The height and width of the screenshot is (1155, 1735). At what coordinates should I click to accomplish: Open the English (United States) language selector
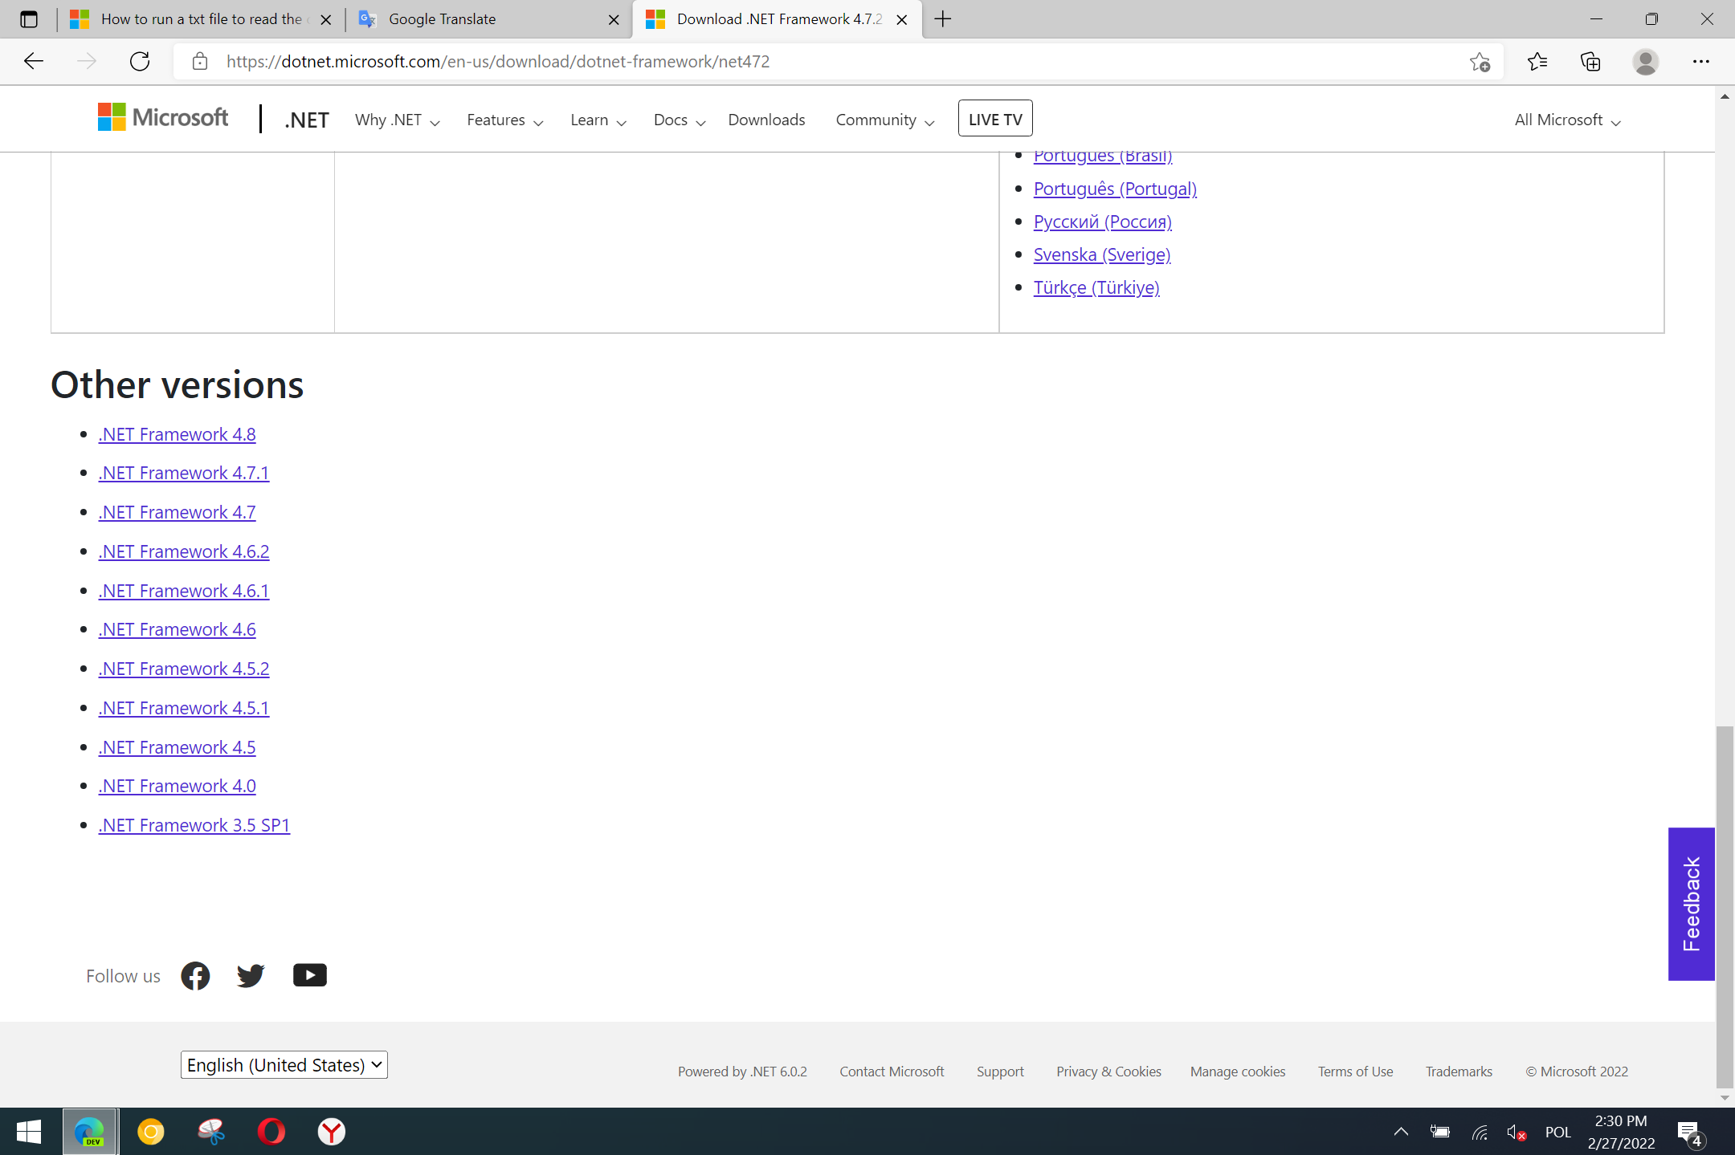tap(283, 1064)
